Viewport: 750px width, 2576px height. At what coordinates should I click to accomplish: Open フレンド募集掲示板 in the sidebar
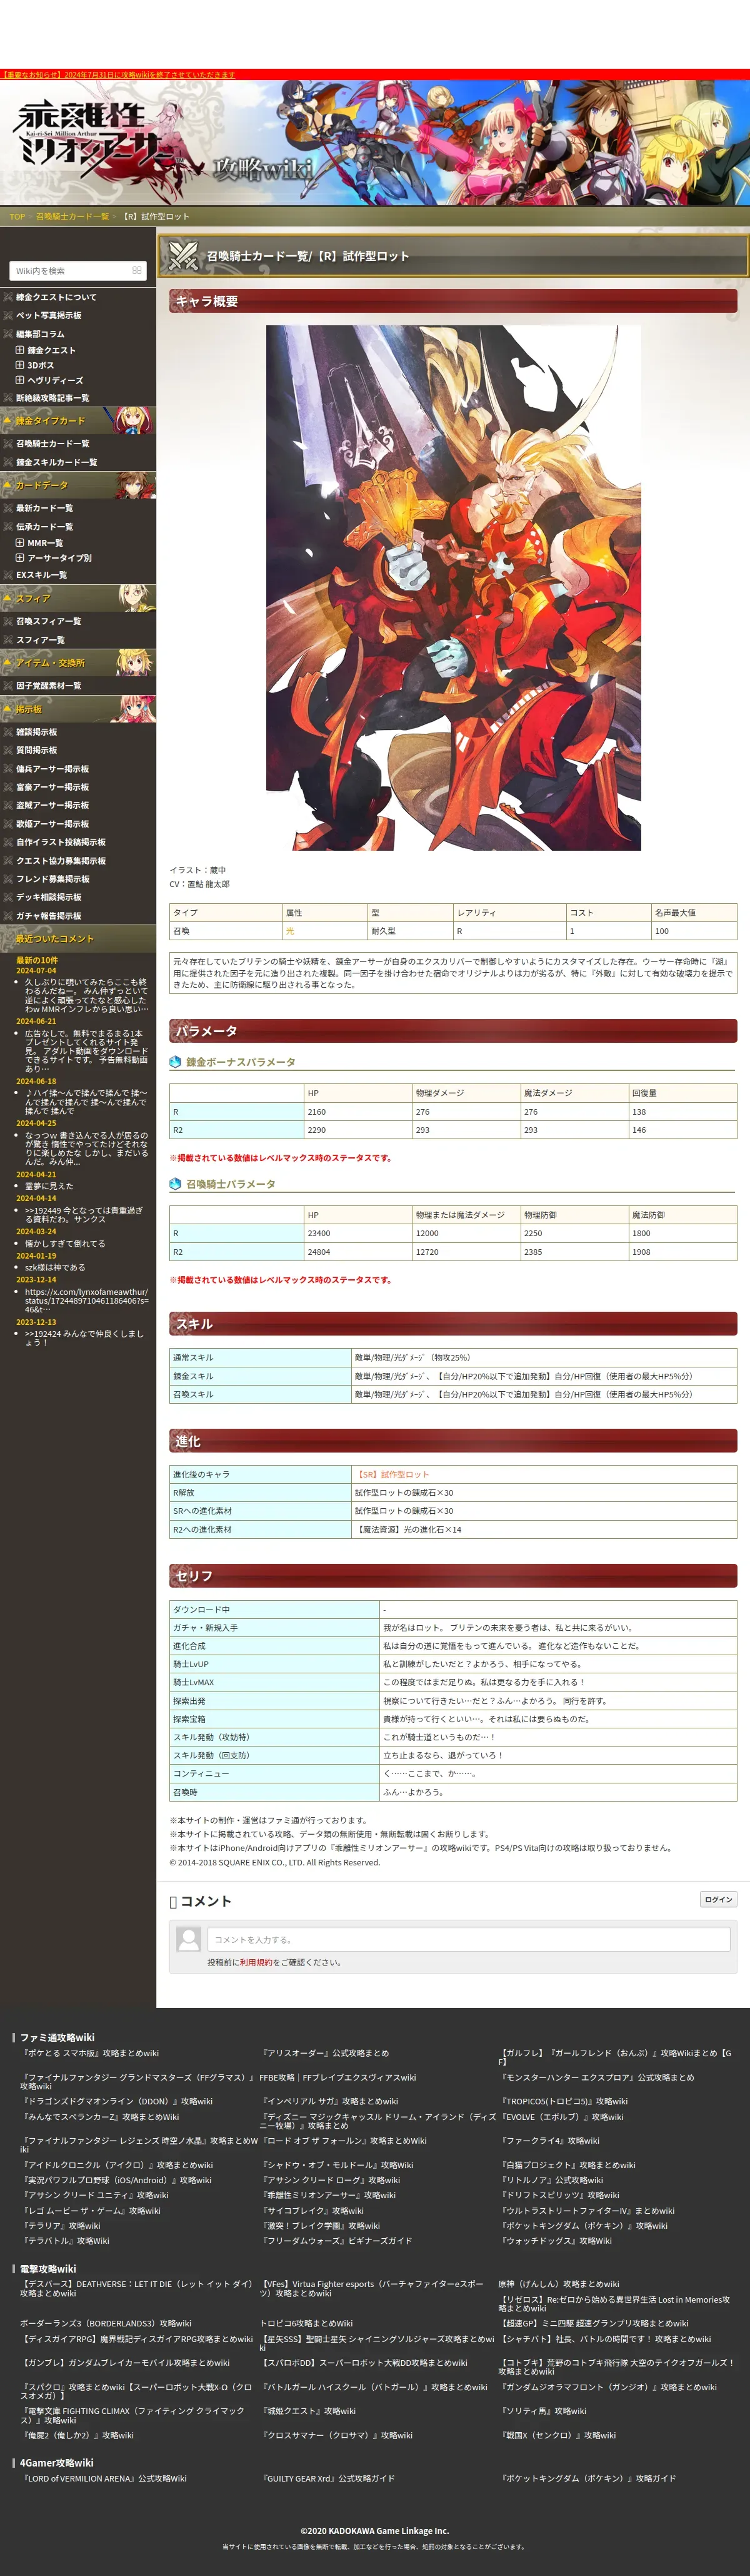[52, 879]
